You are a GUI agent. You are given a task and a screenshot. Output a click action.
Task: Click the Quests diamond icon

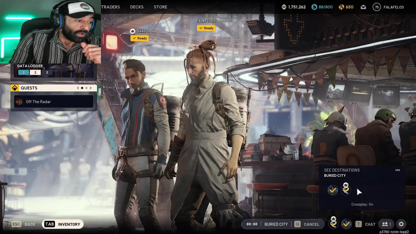(15, 88)
